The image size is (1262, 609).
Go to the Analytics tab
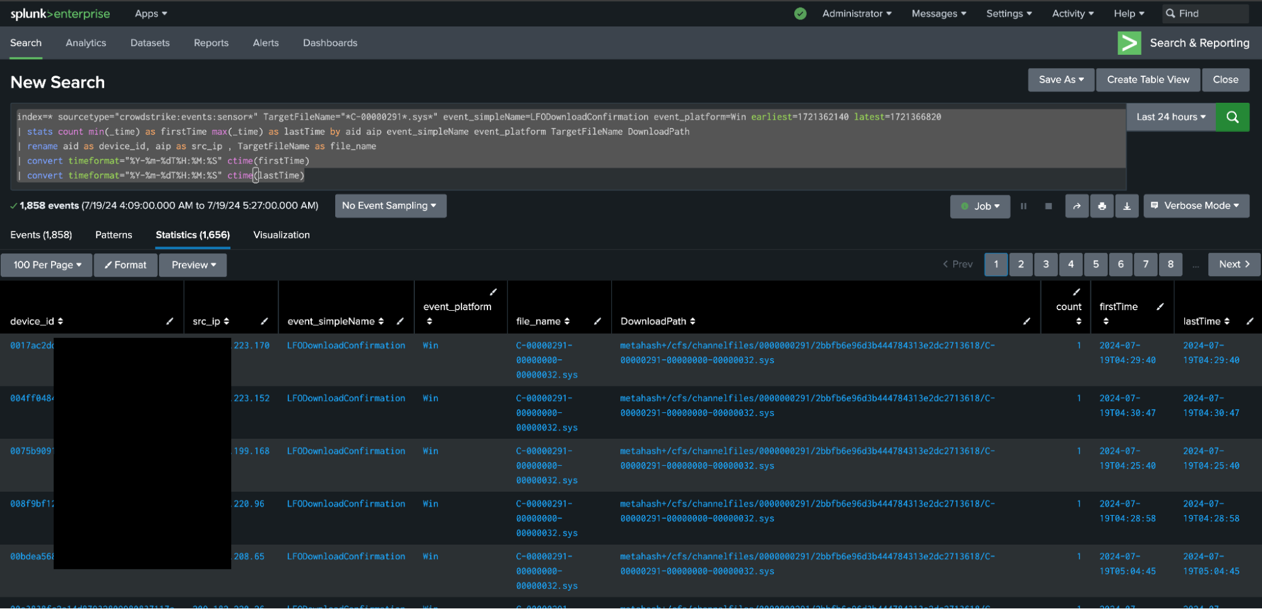tap(86, 43)
